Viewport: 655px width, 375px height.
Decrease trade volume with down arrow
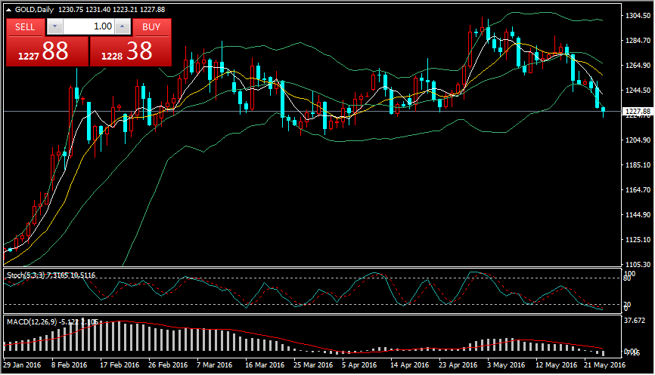click(x=54, y=26)
